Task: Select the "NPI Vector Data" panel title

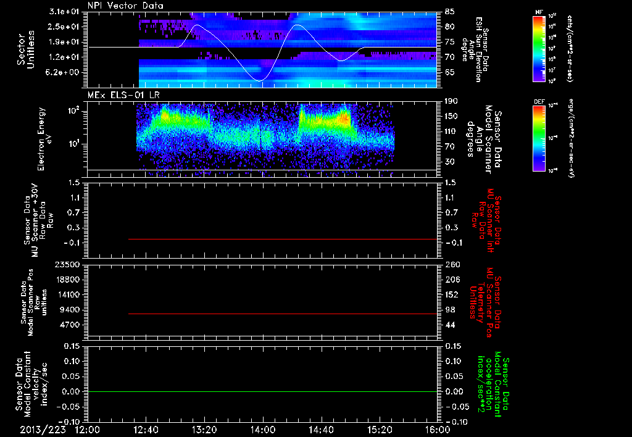Action: (125, 6)
